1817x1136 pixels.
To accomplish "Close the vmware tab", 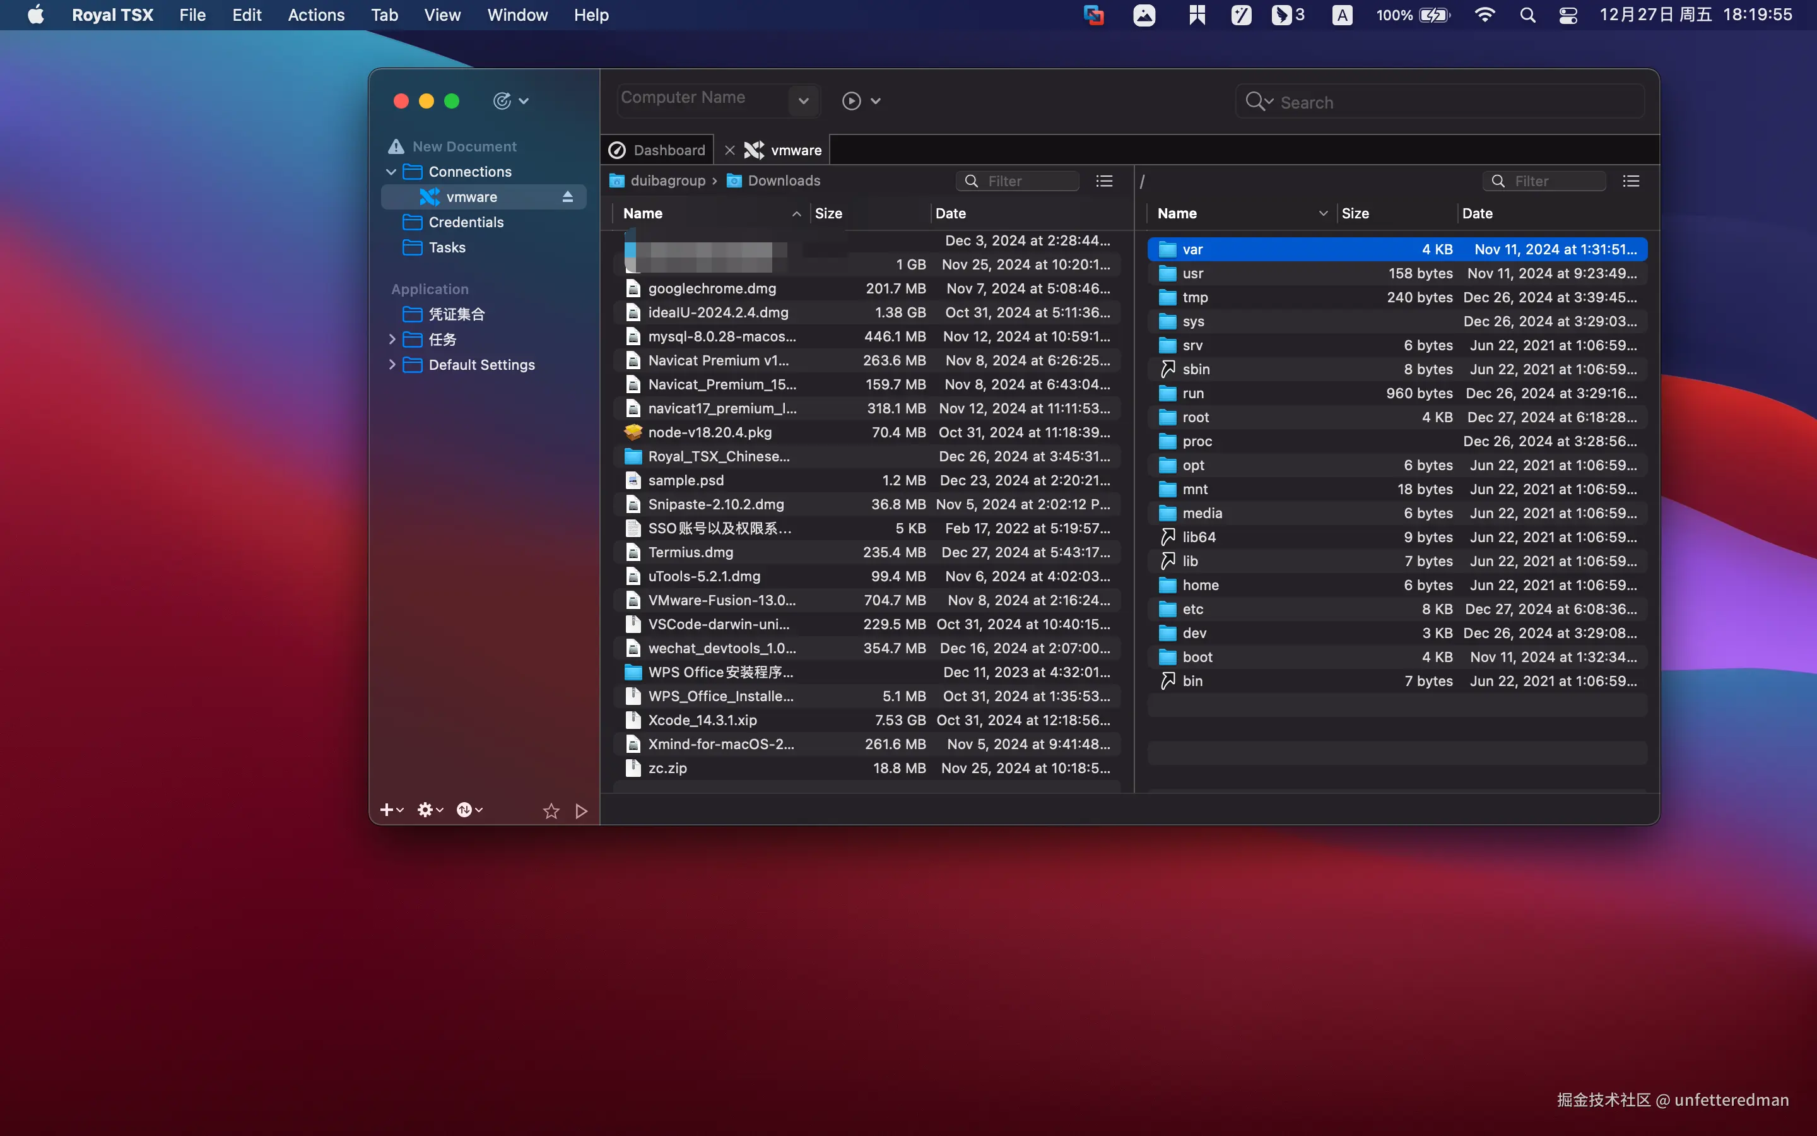I will click(x=730, y=150).
